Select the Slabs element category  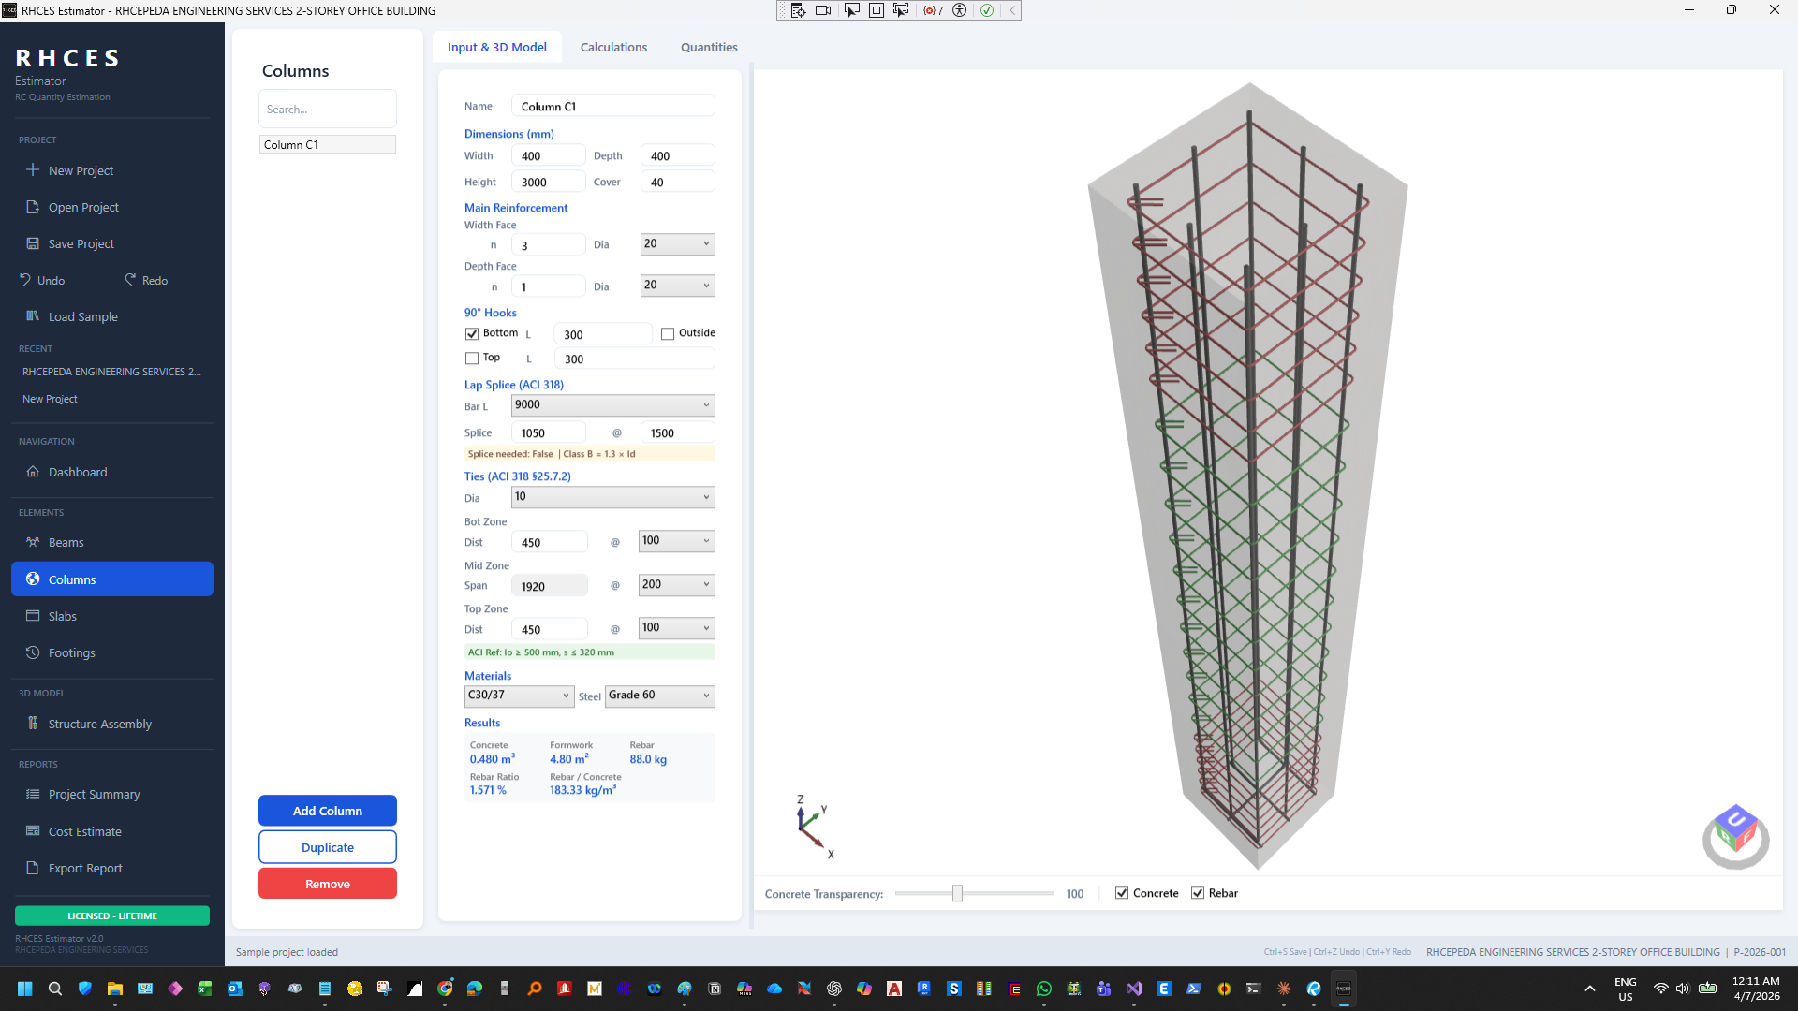[63, 616]
